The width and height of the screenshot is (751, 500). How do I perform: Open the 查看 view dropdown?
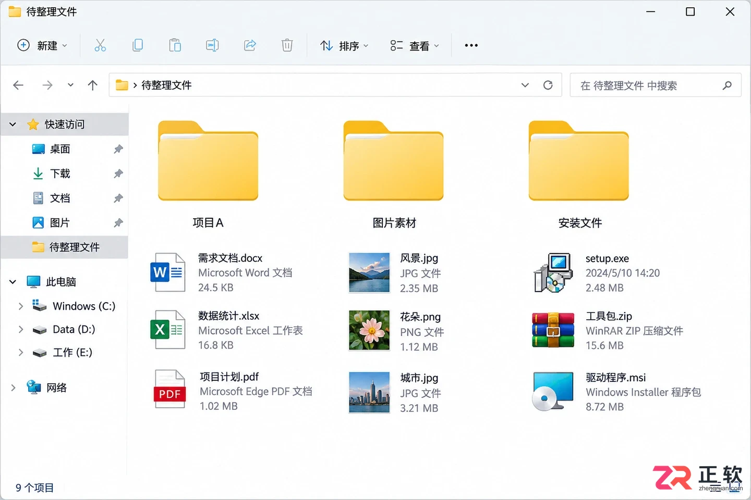coord(415,46)
